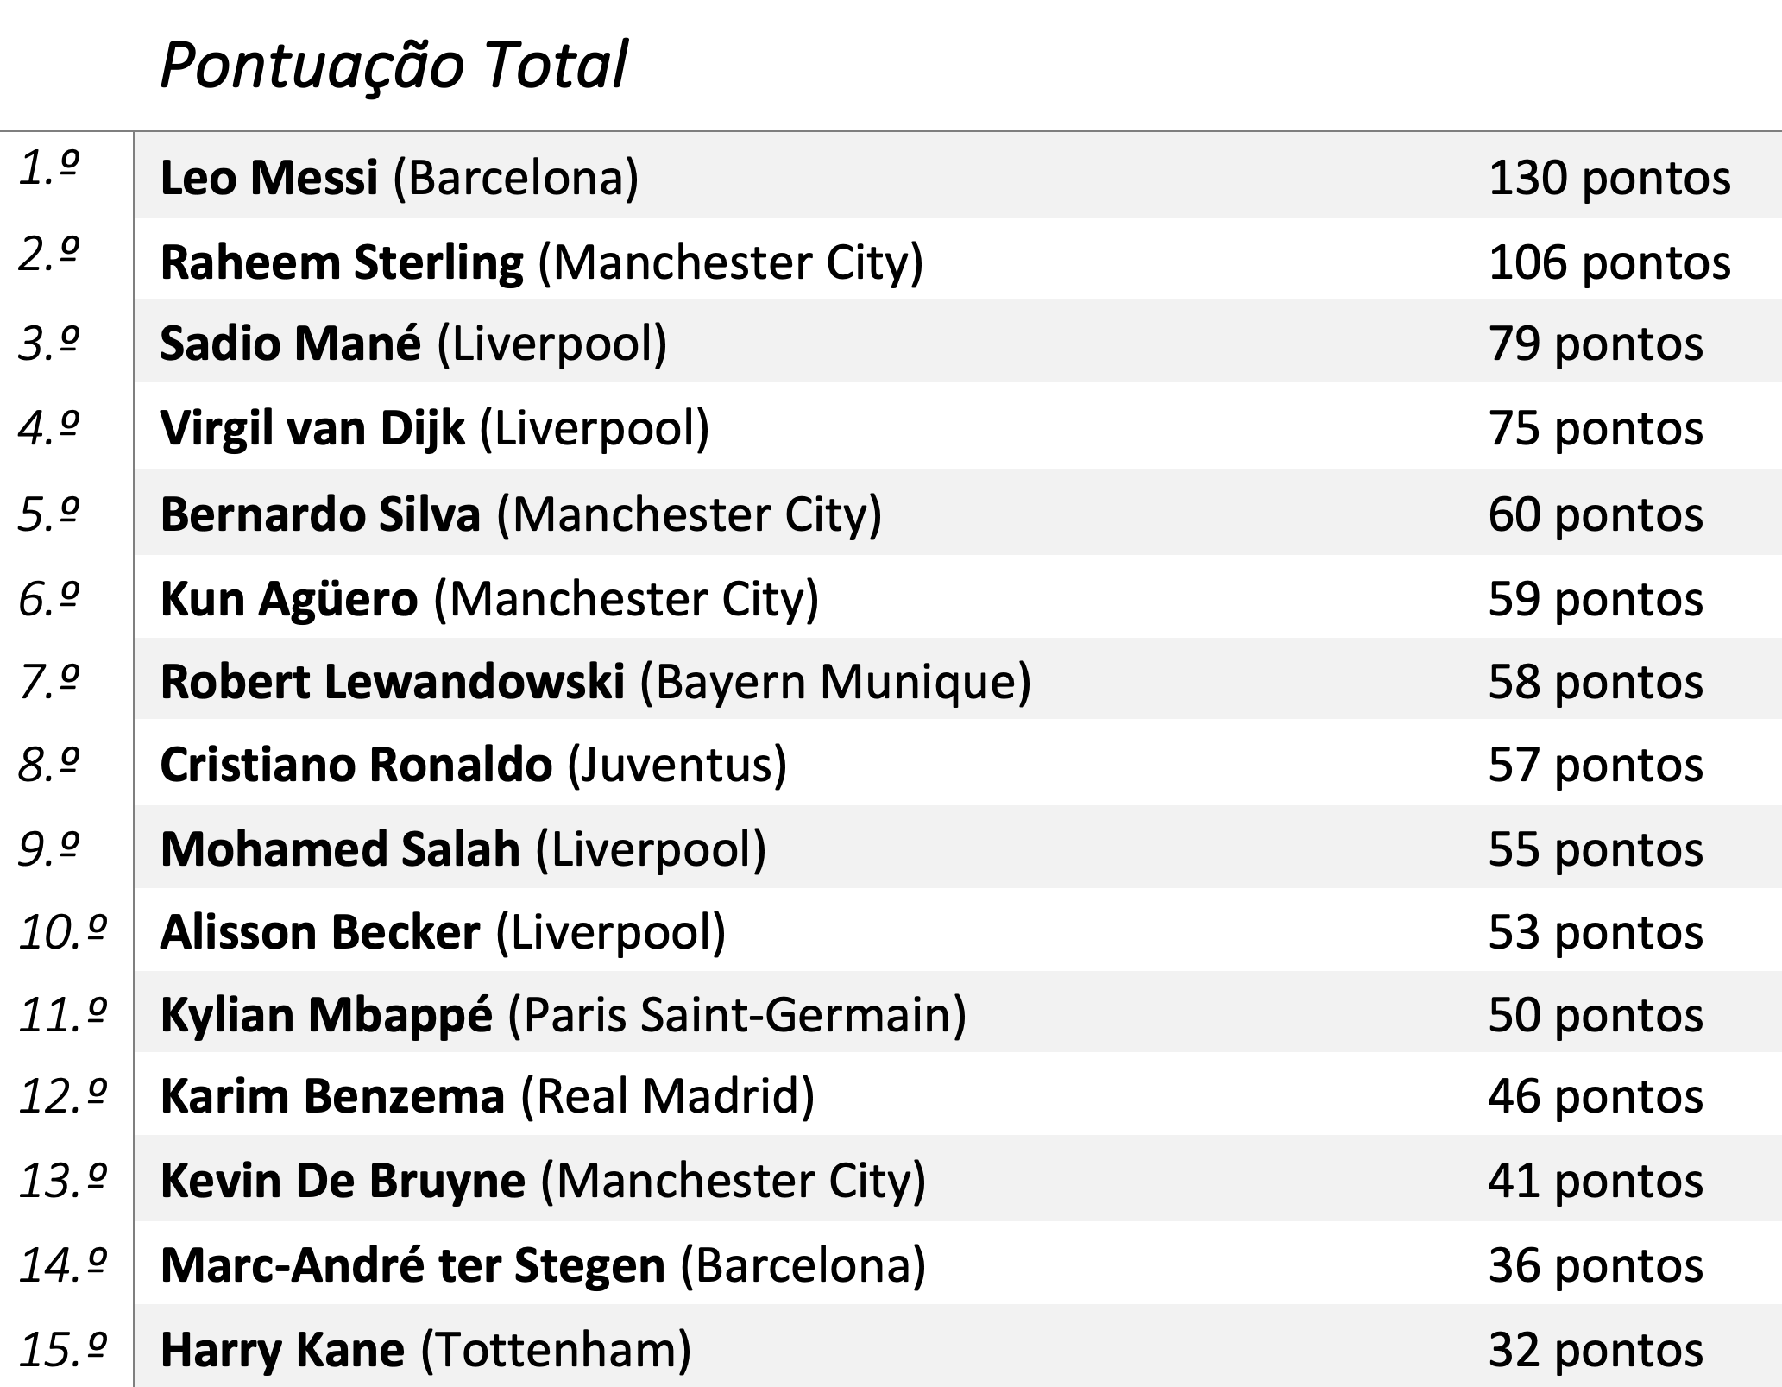
Task: Select the Kun Agüero player name
Action: [289, 599]
